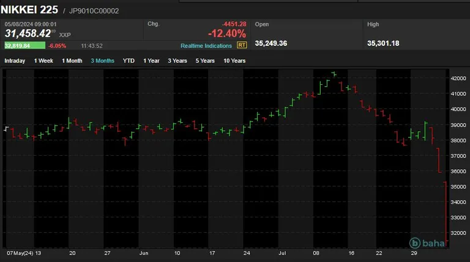
Task: Switch chart to 5 Years view
Action: [205, 60]
